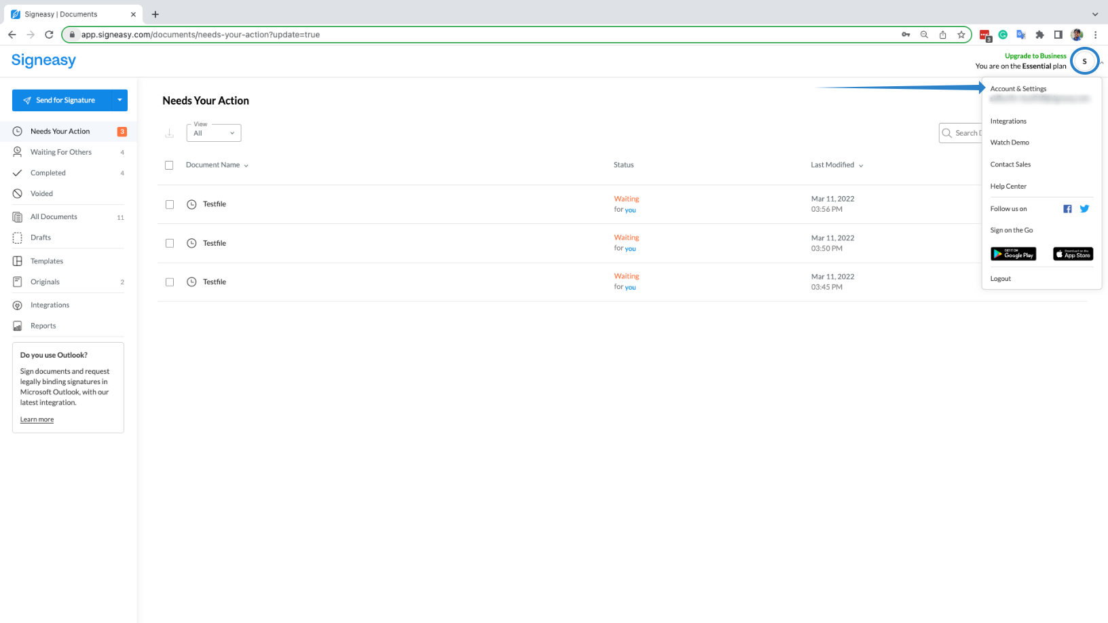Screen dimensions: 1108x623
Task: Reload the page in Chrome
Action: tap(49, 35)
